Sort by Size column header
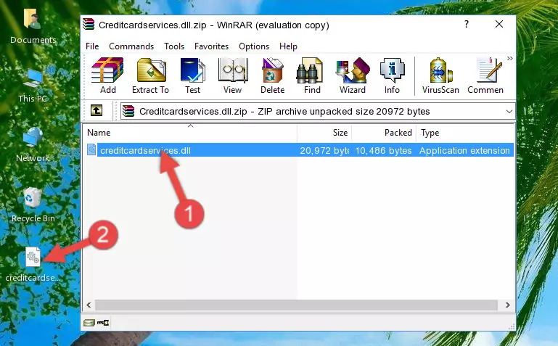Image resolution: width=558 pixels, height=346 pixels. pyautogui.click(x=324, y=133)
